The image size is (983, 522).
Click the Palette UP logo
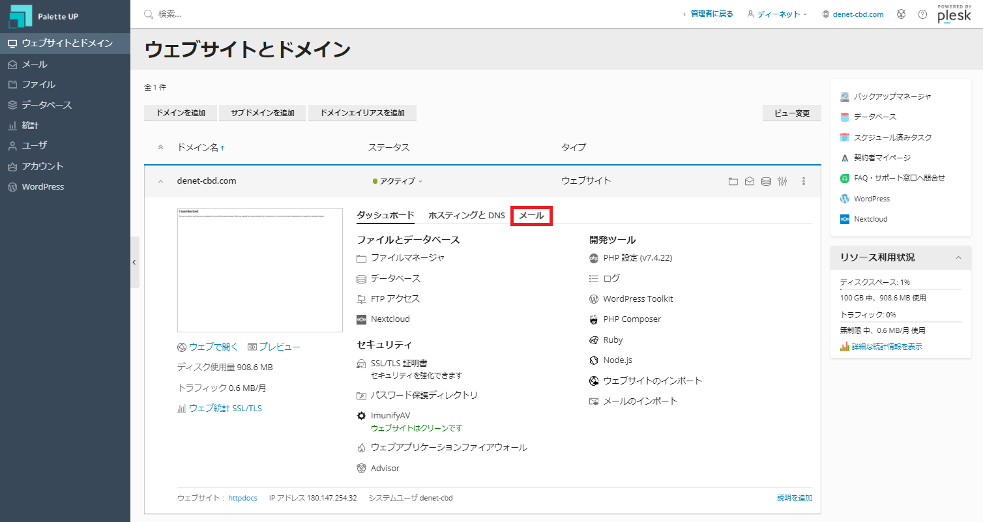tap(44, 16)
